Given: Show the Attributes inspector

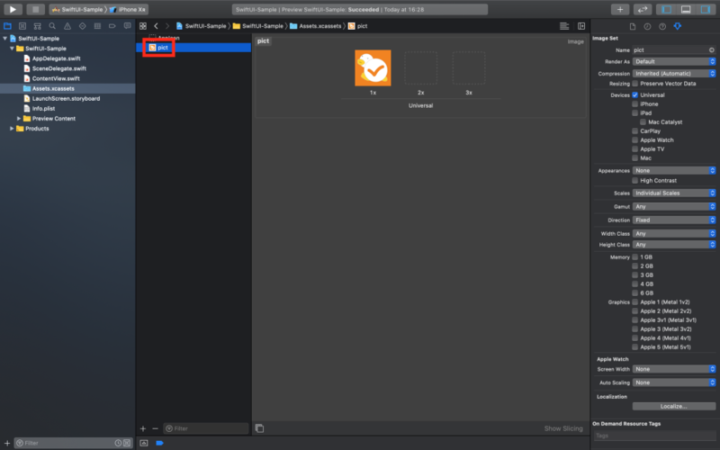Looking at the screenshot, I should (x=678, y=27).
